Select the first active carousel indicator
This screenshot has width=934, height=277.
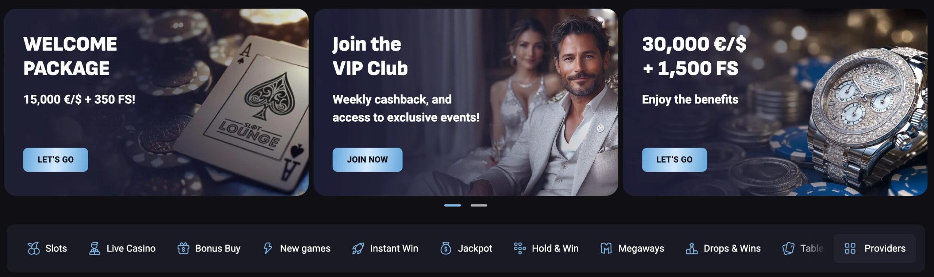pos(452,206)
